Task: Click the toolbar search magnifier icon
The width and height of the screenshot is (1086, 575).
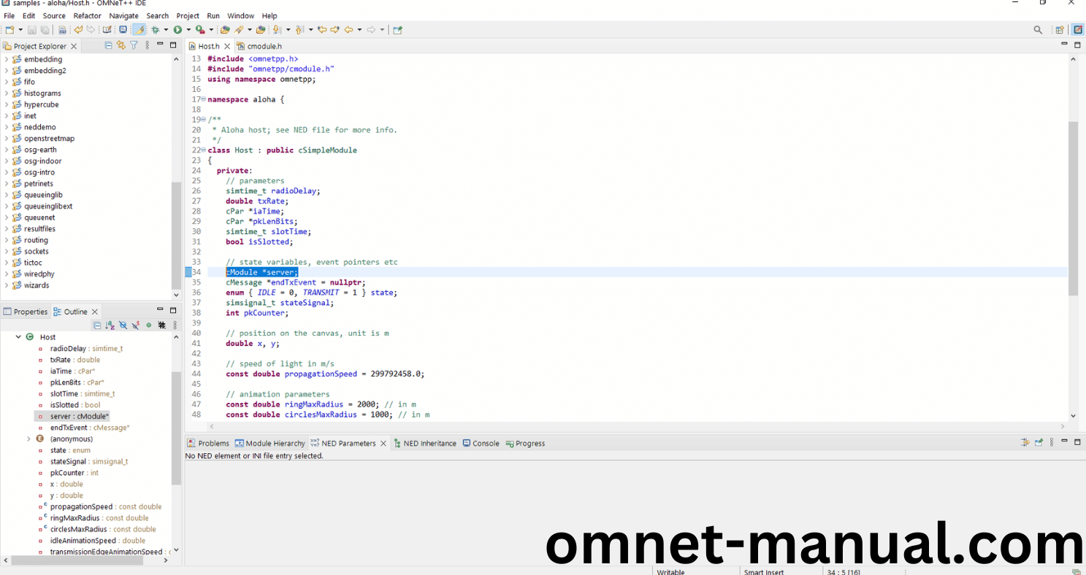Action: point(1038,30)
